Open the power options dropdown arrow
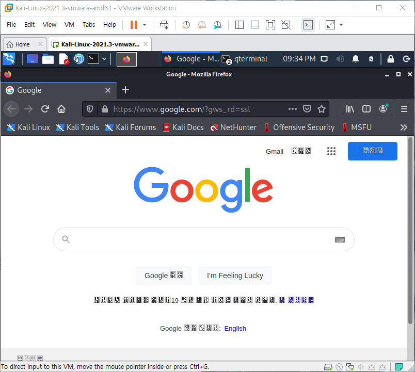 coord(145,25)
